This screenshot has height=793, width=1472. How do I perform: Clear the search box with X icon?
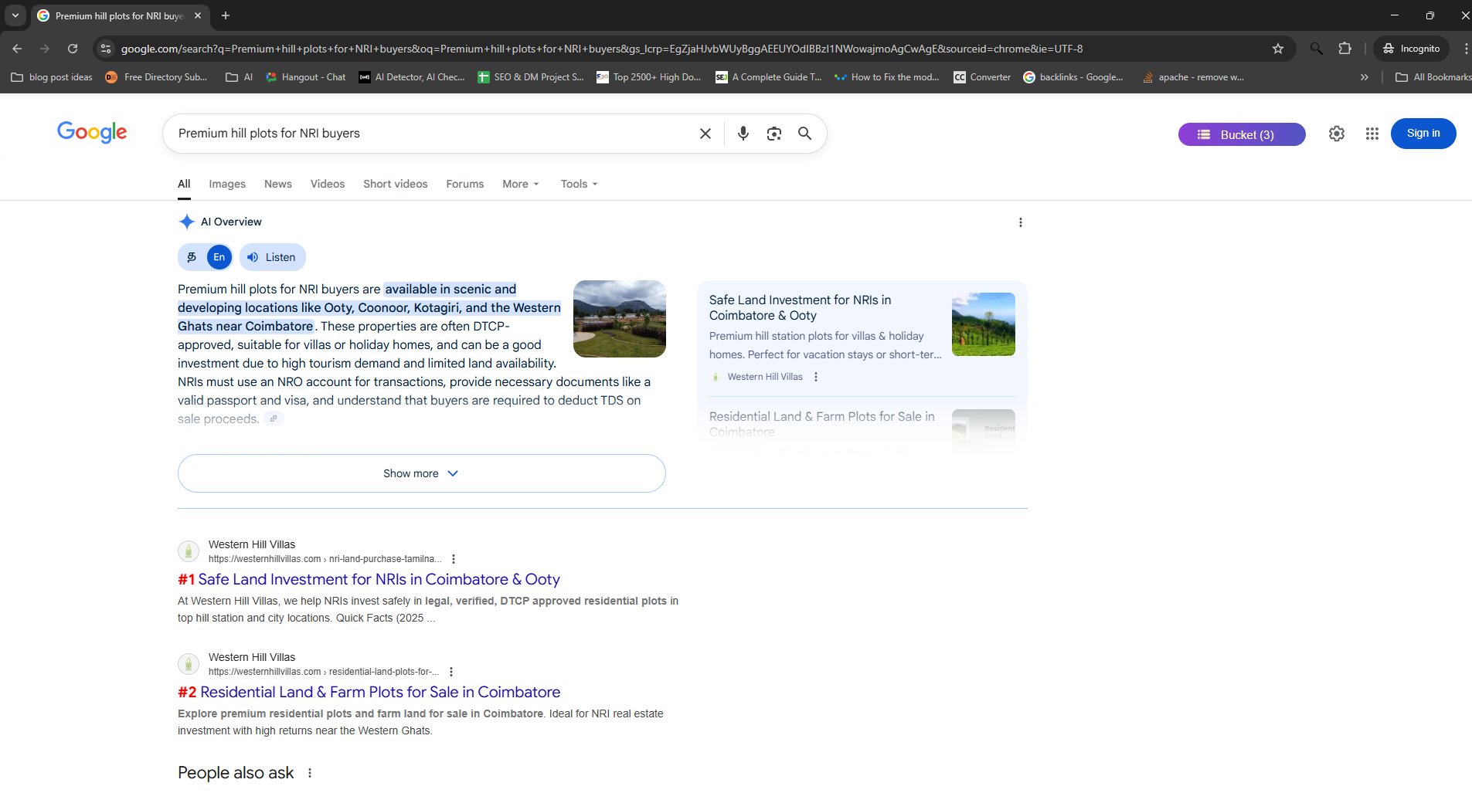[x=705, y=134]
